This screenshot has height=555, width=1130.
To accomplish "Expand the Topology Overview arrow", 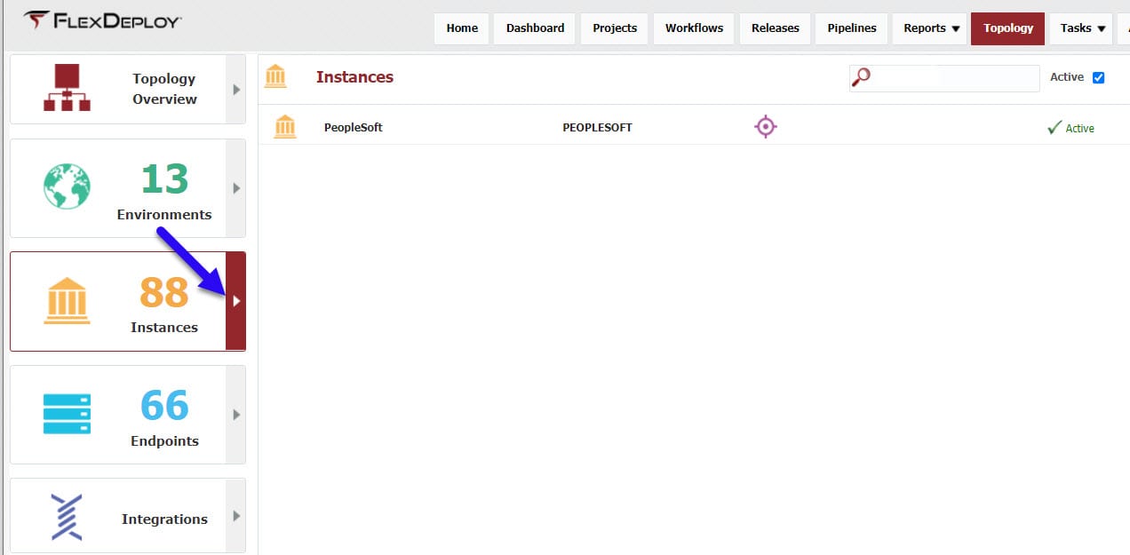I will (x=236, y=89).
